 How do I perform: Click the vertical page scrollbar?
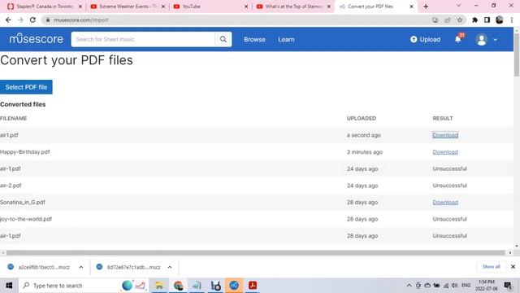[x=517, y=55]
